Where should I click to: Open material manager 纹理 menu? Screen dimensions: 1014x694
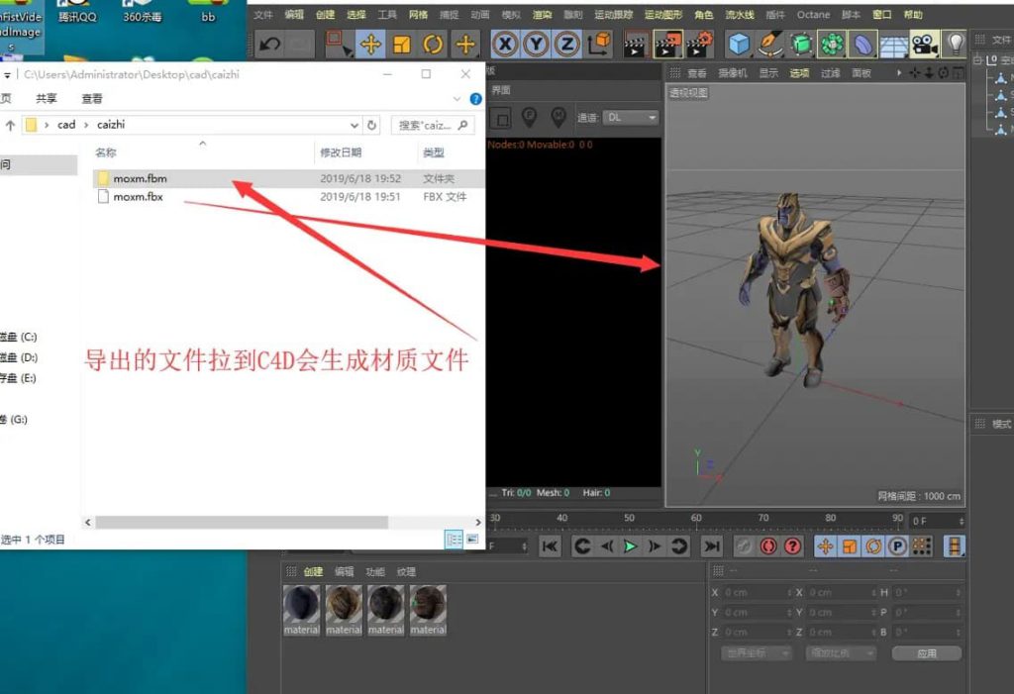(x=406, y=572)
